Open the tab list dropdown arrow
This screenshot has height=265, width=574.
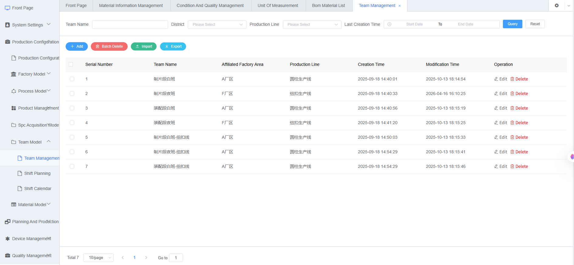569,5
